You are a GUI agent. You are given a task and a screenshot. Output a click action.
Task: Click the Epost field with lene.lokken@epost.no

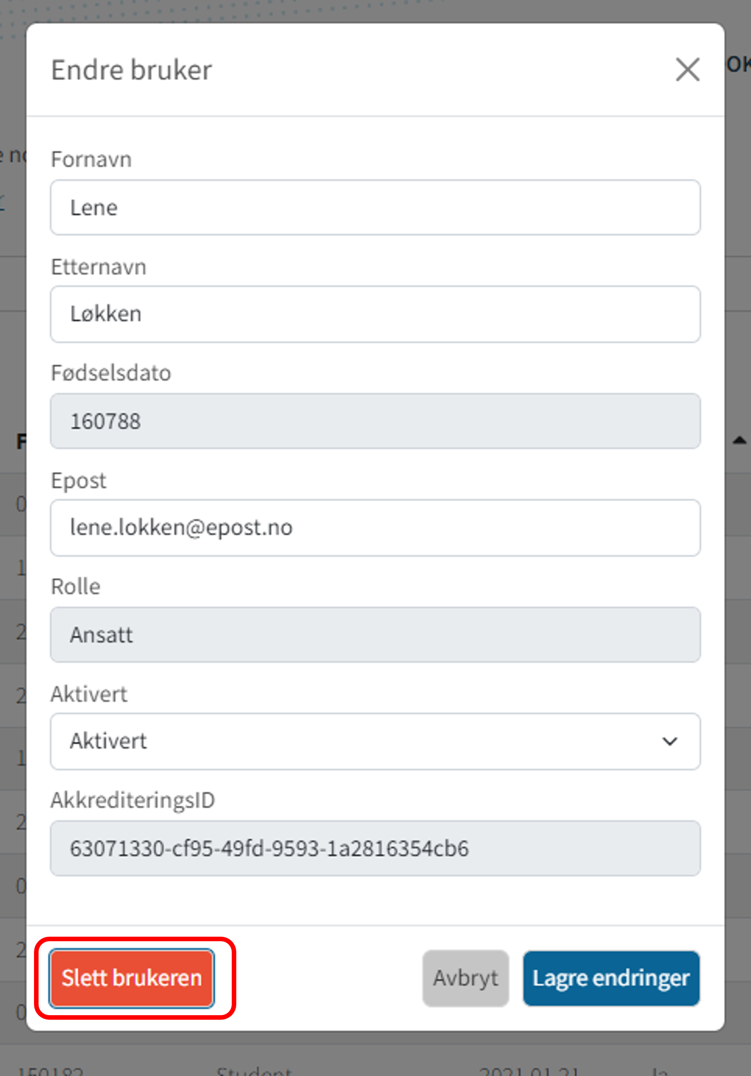tap(375, 528)
